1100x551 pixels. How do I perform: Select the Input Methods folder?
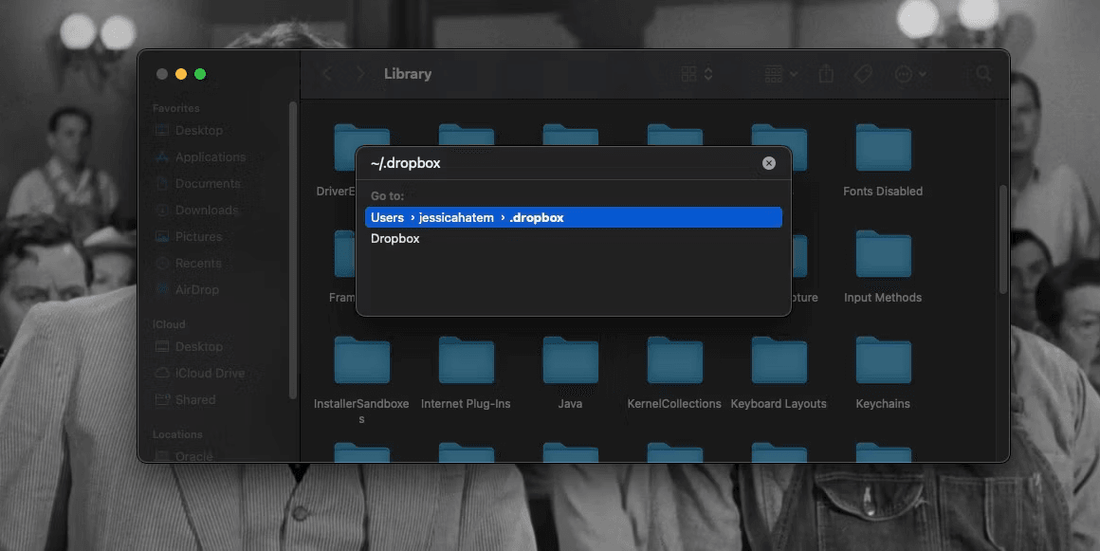pos(883,266)
